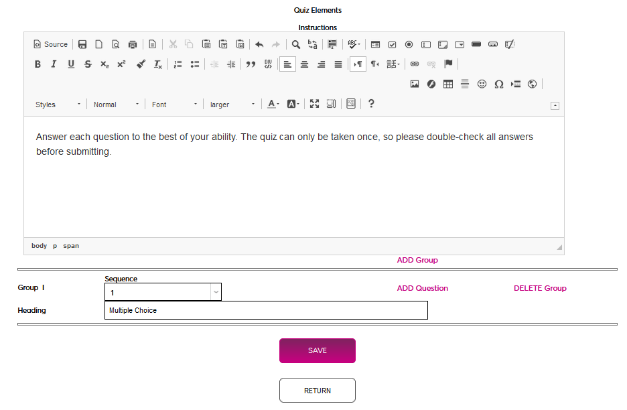Screen dimensions: 627x410
Task: Toggle the Source view mode
Action: (50, 45)
